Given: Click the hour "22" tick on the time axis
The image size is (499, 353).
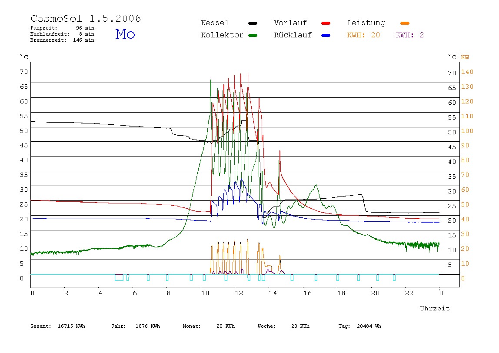Looking at the screenshot, I should click(409, 293).
